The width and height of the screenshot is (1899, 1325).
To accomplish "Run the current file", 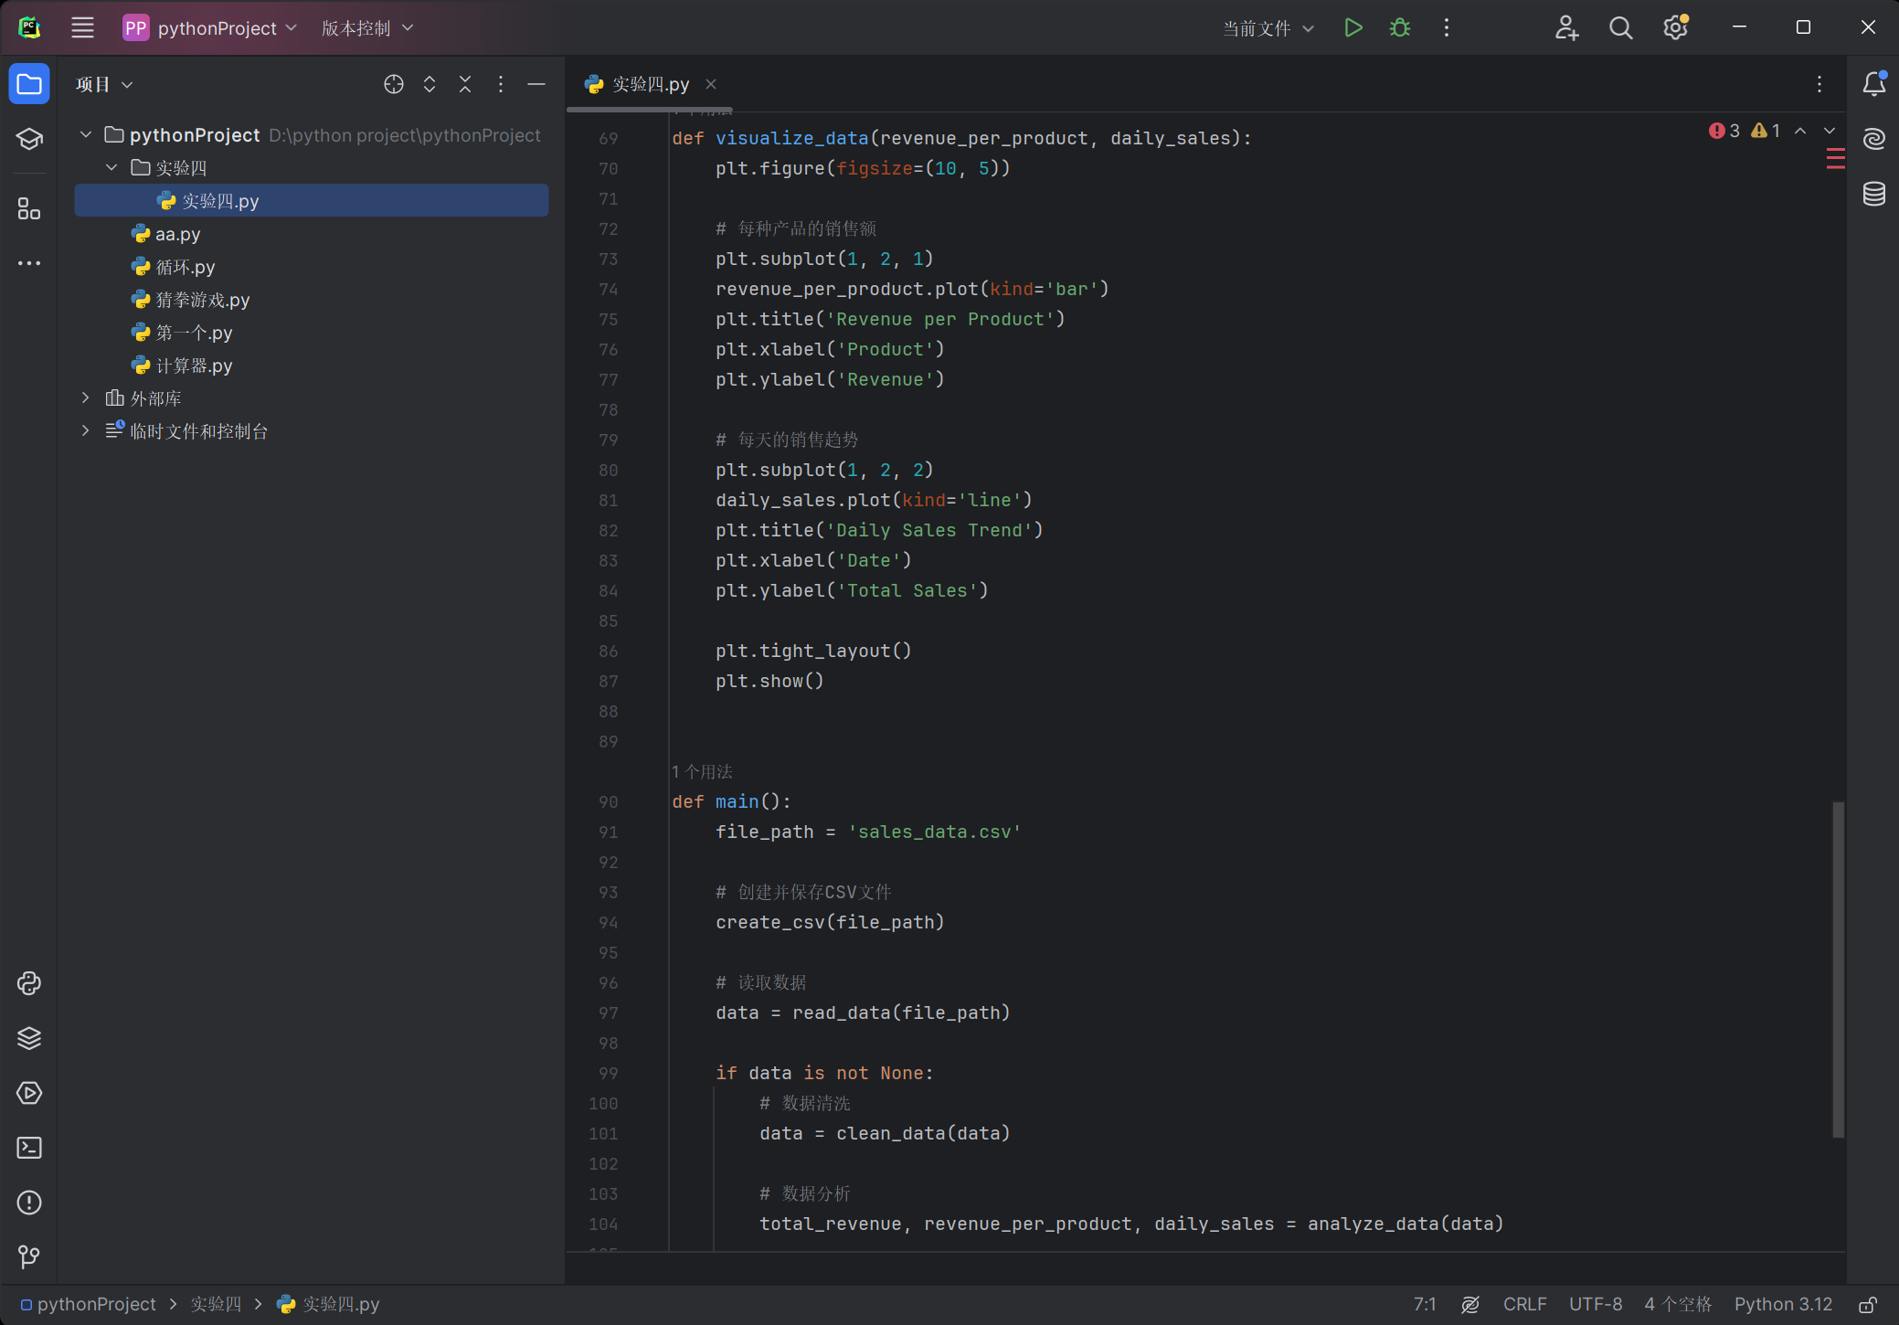I will 1353,28.
